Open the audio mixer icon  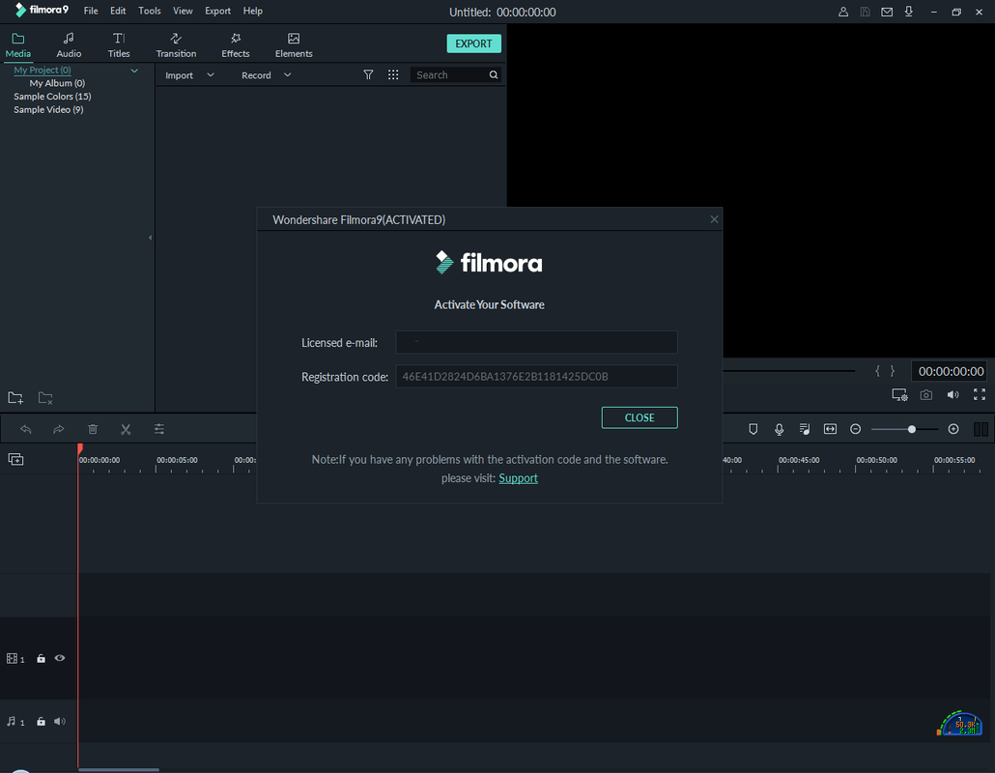coord(805,429)
